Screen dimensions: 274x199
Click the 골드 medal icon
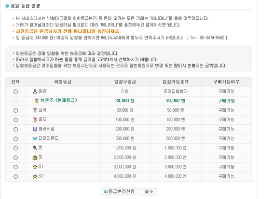click(35, 119)
